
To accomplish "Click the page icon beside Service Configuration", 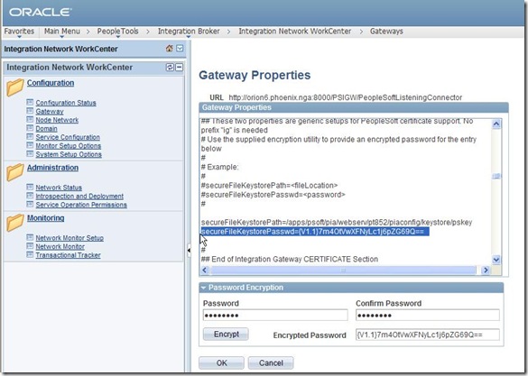I will [30, 137].
